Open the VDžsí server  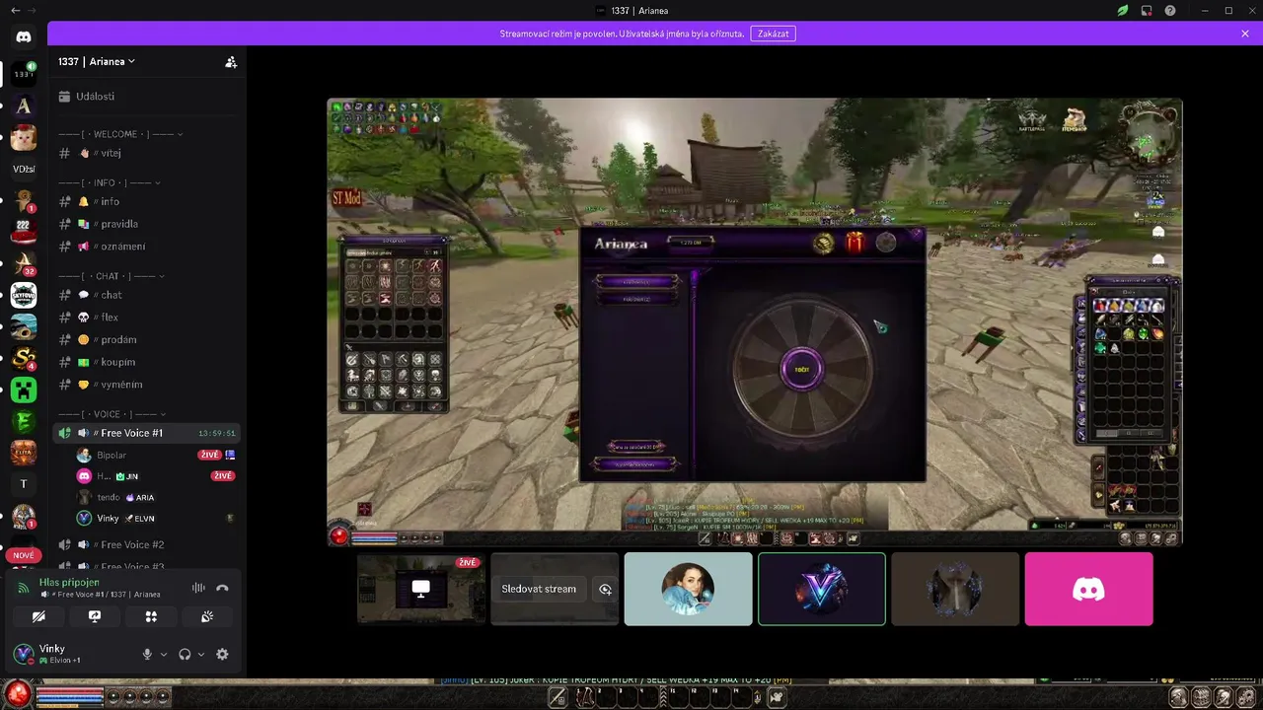click(24, 169)
